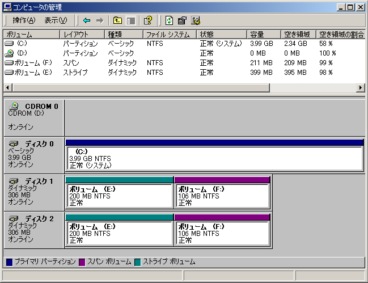
Task: Click the volume list horizontal scrollbar thumb
Action: coord(141,88)
